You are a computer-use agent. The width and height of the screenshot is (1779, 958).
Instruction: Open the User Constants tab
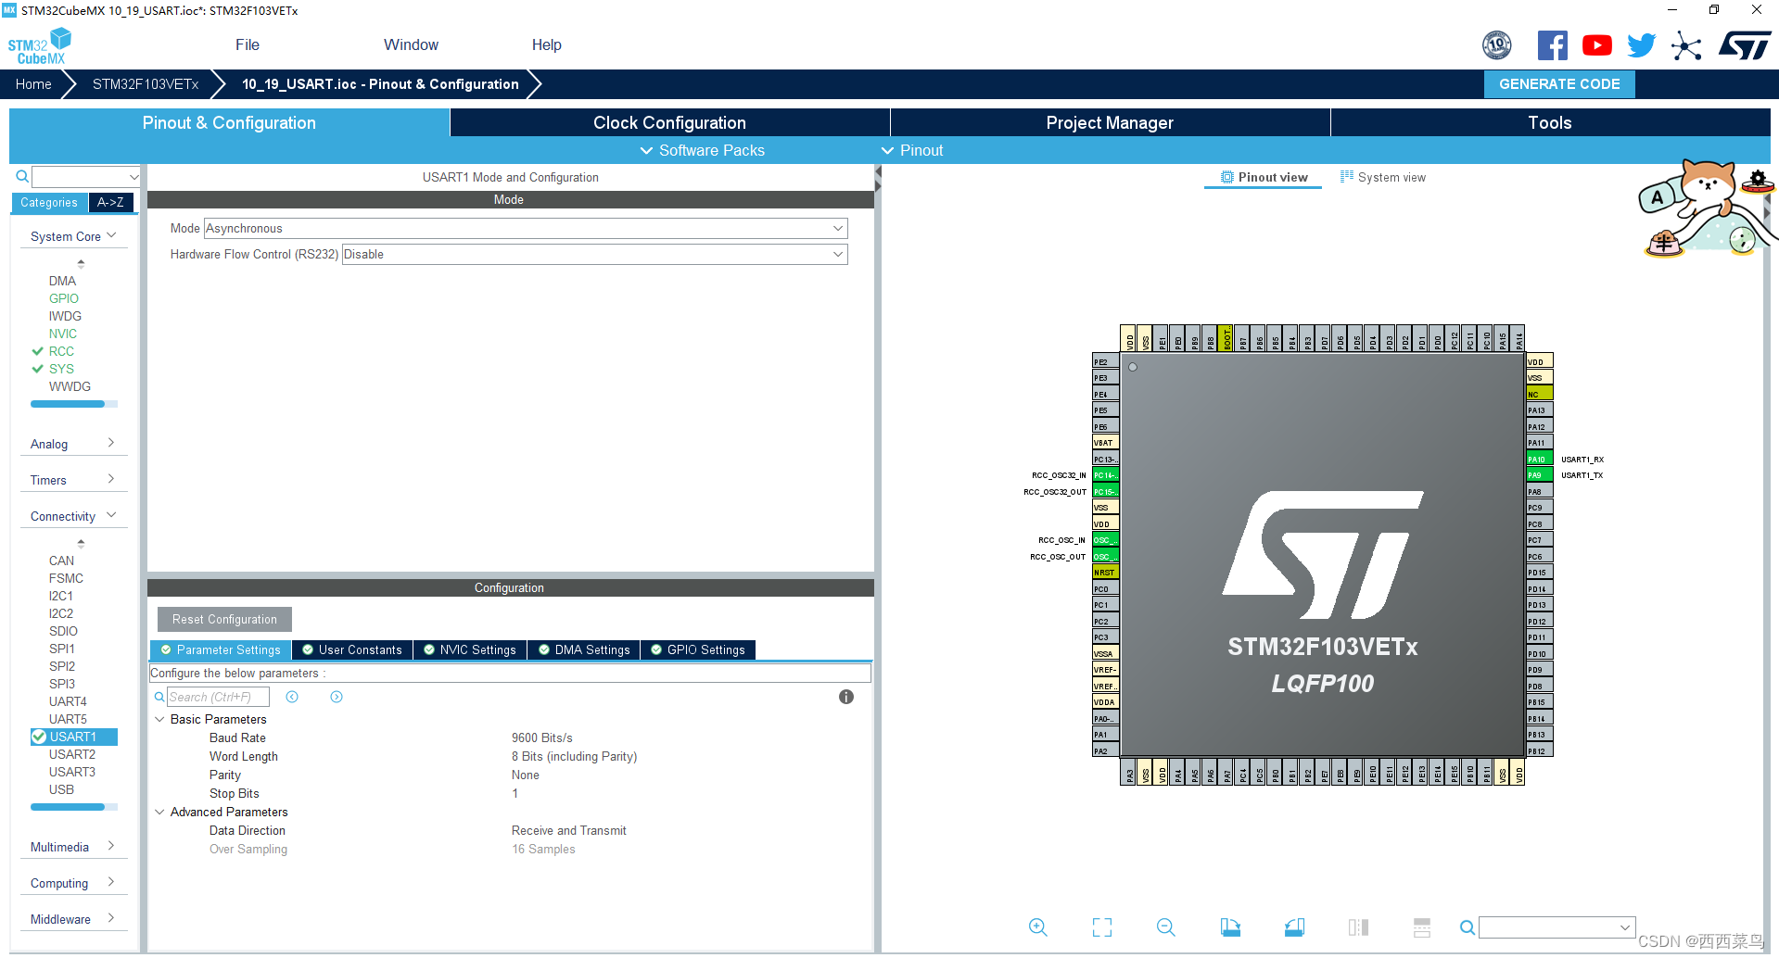(352, 649)
